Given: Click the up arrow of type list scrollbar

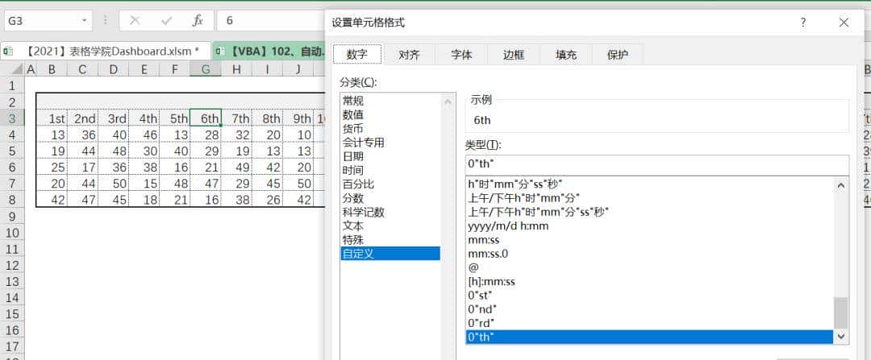Looking at the screenshot, I should (841, 185).
